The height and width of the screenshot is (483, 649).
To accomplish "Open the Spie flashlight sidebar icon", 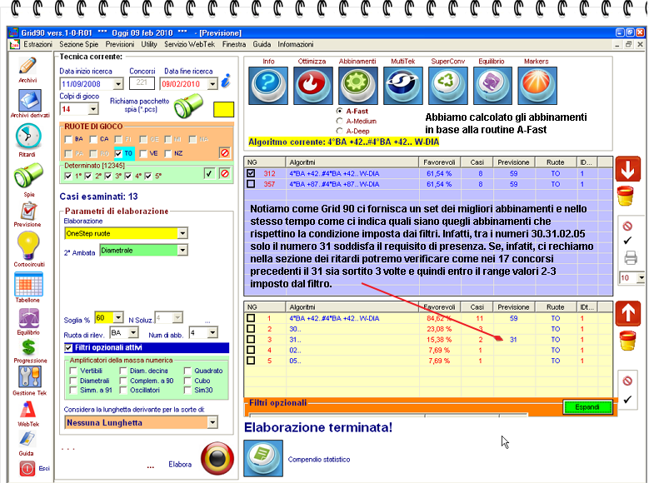I will click(x=28, y=175).
